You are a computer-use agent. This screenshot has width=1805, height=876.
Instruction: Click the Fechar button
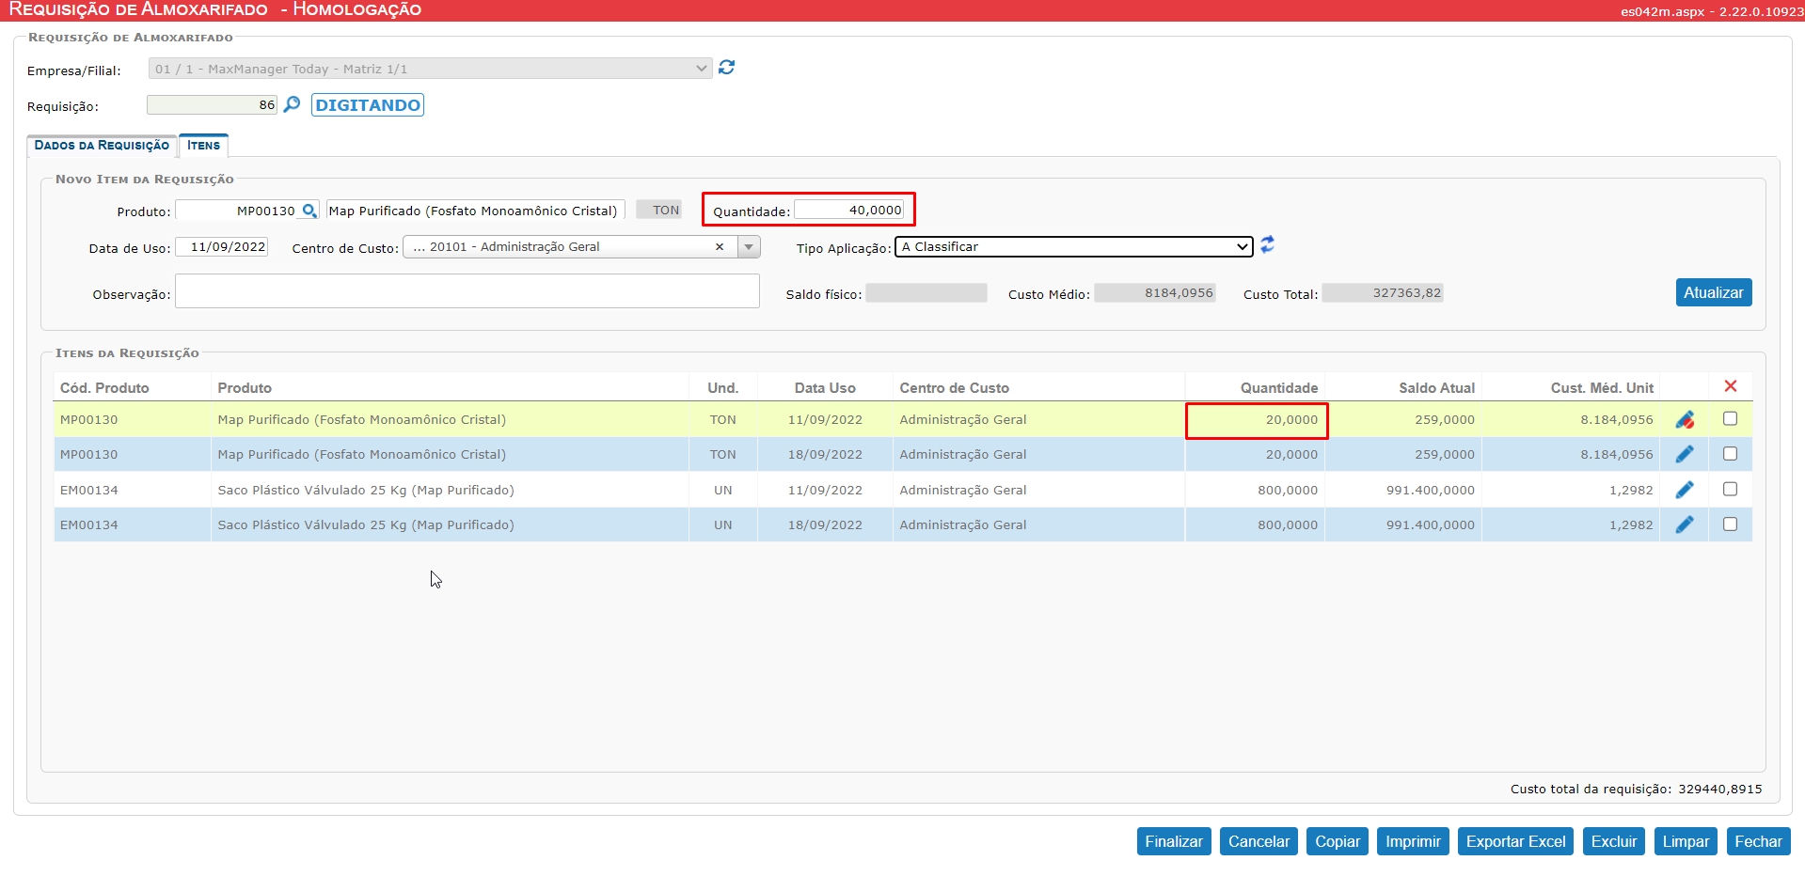[x=1758, y=841]
